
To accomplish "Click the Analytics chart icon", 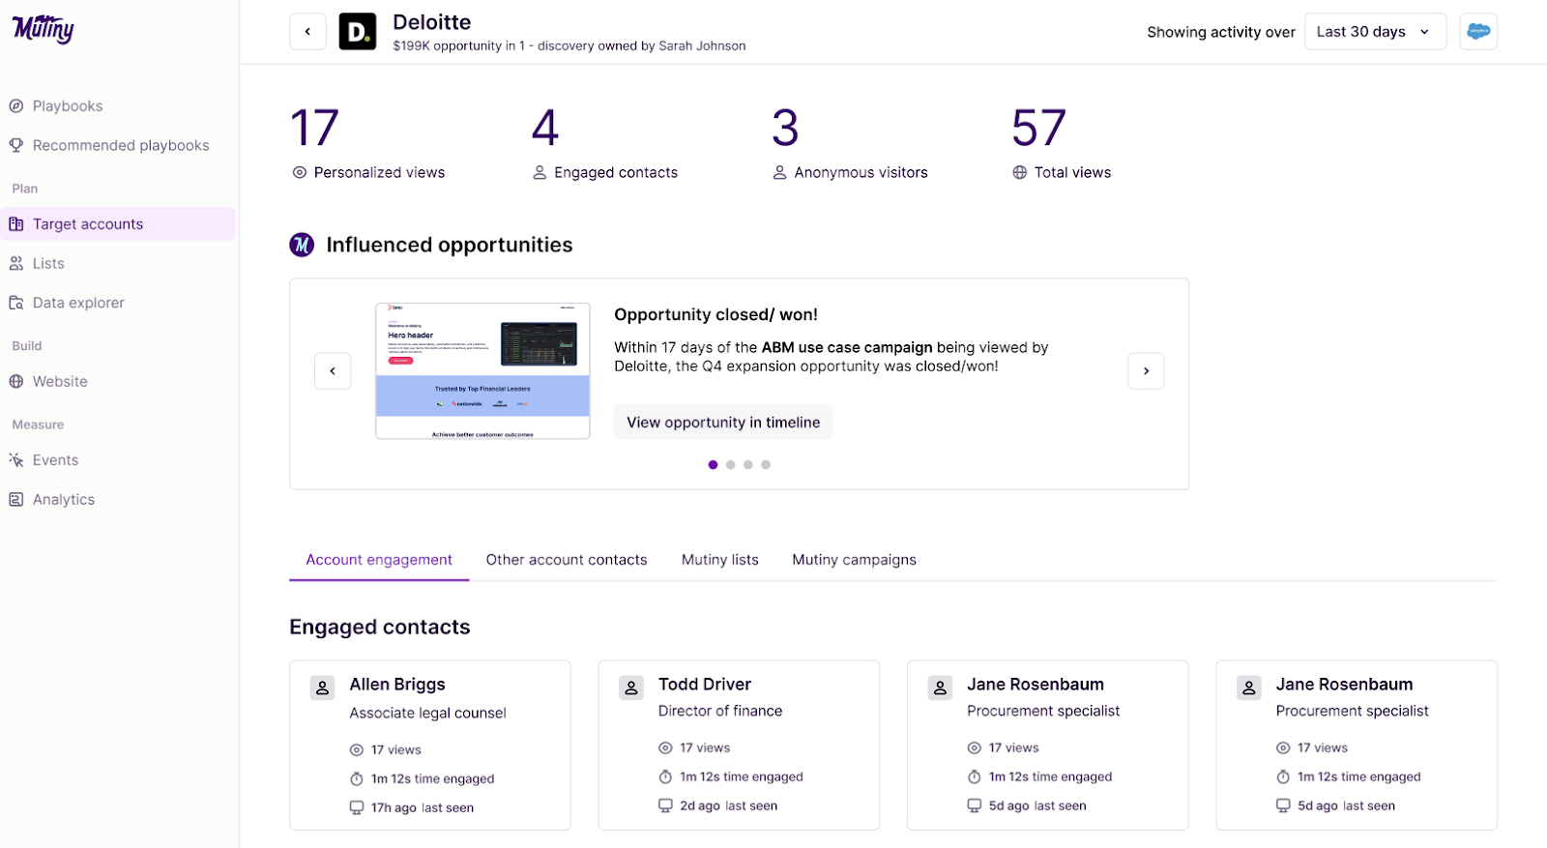I will (x=16, y=500).
